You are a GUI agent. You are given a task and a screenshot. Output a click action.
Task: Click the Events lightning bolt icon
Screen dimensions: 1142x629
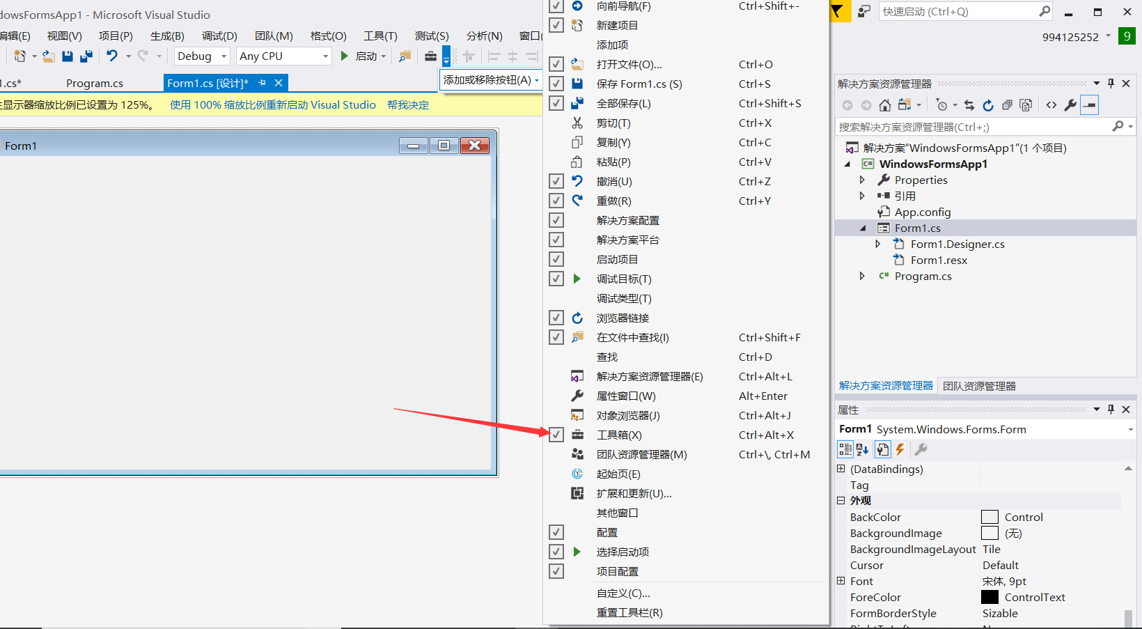click(x=900, y=449)
